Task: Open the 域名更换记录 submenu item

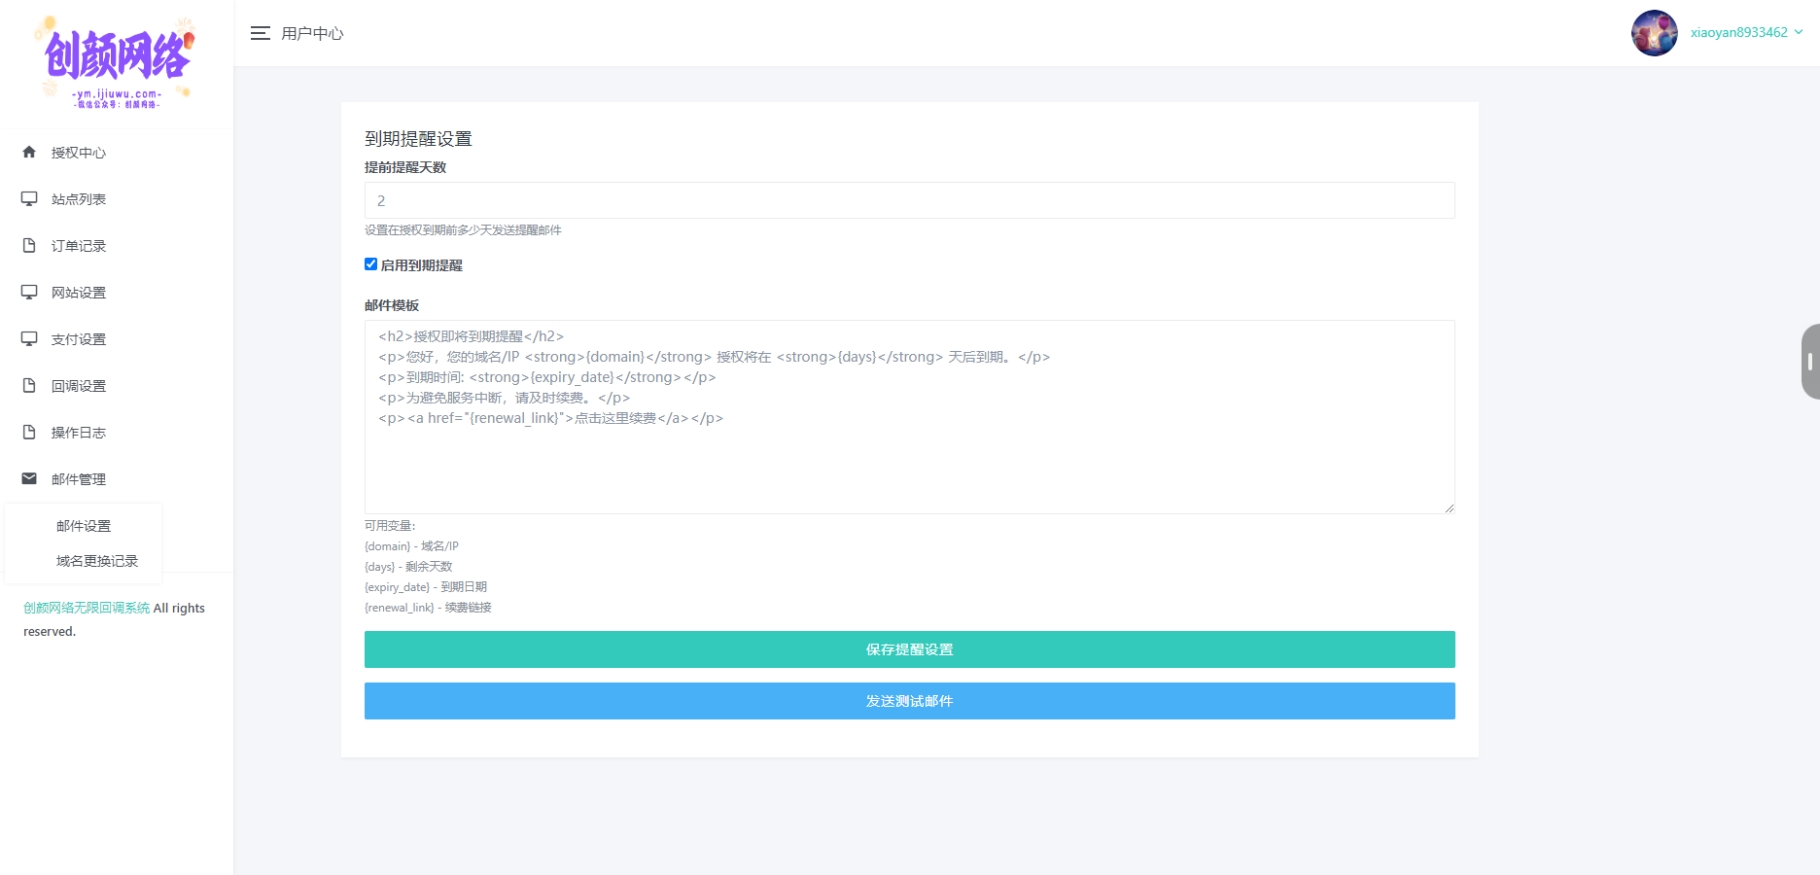Action: [97, 561]
